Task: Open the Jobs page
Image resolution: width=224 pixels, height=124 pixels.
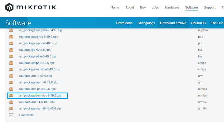Action: tap(155, 7)
